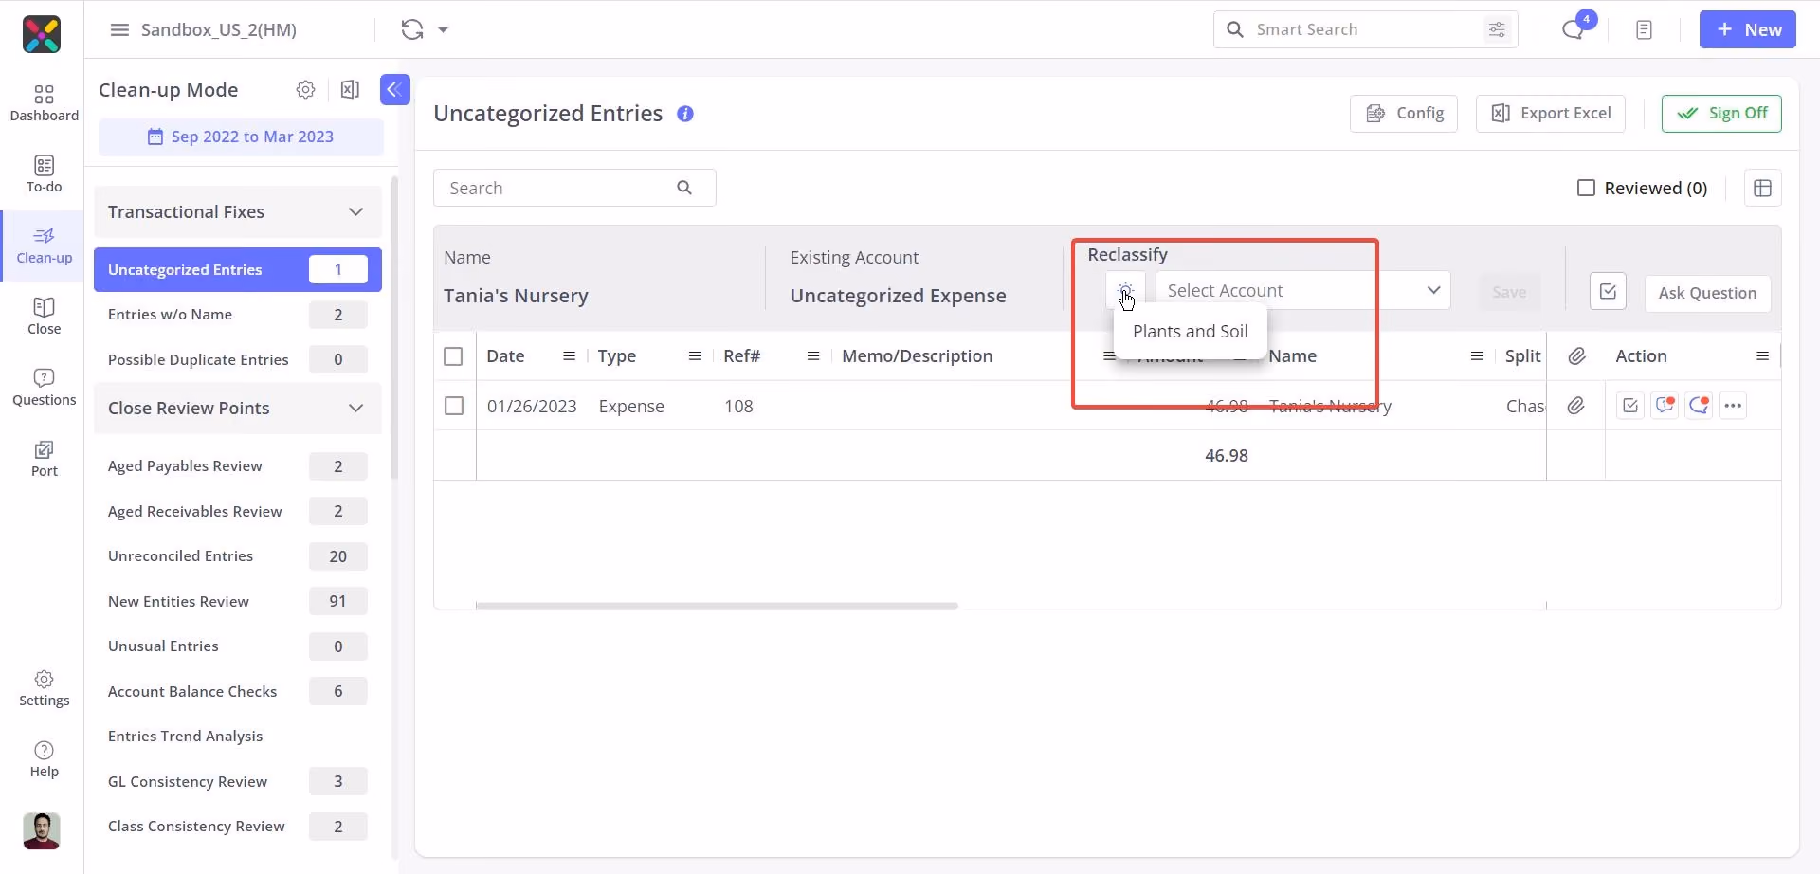1820x874 pixels.
Task: Open Clean-up Mode settings gear
Action: pyautogui.click(x=305, y=89)
